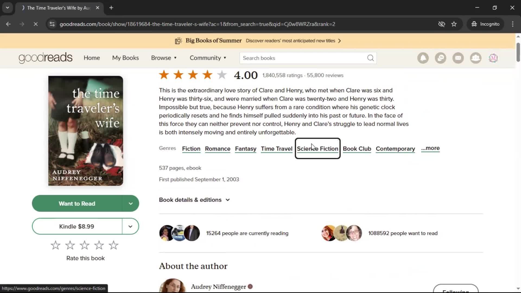Click '1088592 people want to read' text

click(403, 233)
